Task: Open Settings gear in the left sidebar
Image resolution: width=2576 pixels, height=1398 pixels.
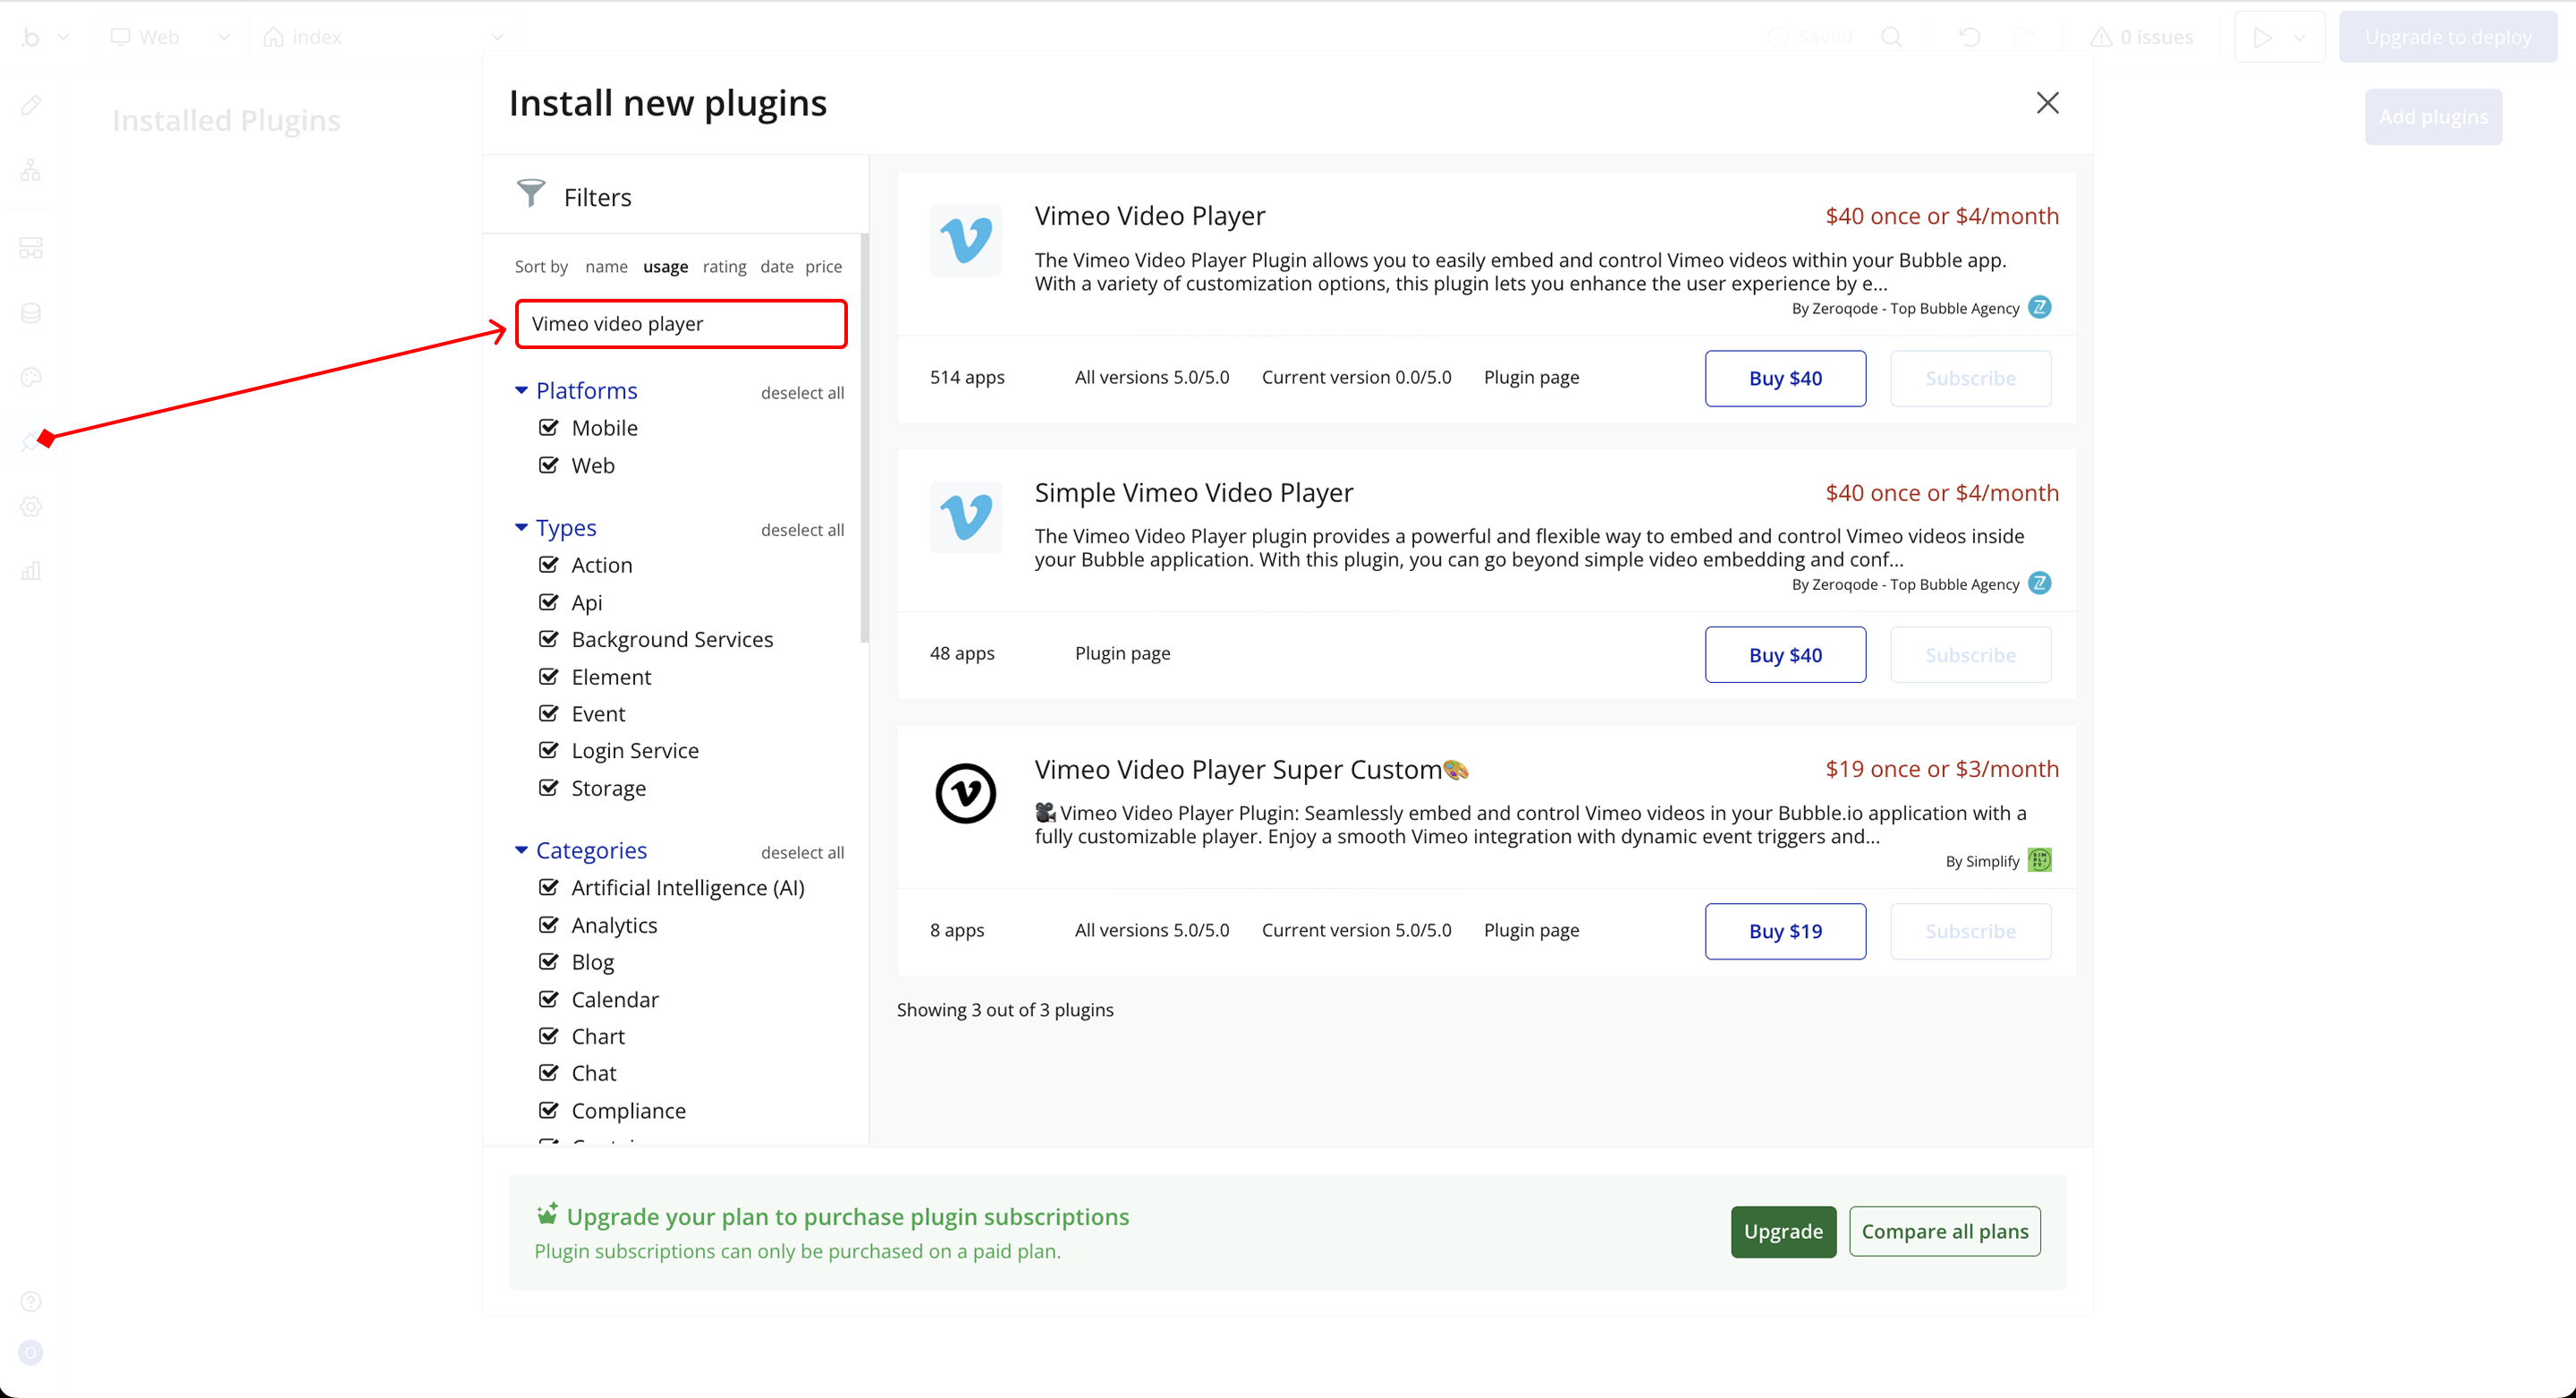Action: pos(31,507)
